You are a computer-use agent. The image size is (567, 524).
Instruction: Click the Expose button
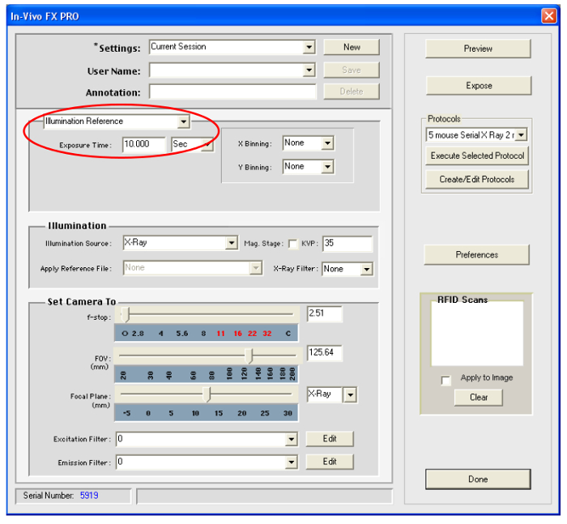[479, 86]
